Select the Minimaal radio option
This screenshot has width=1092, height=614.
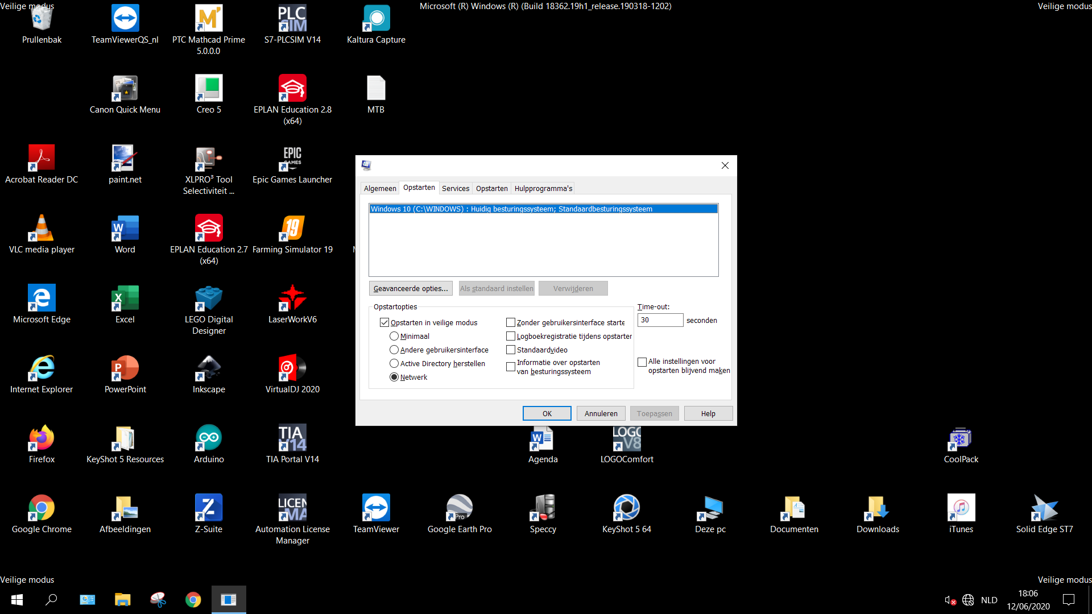[x=394, y=336]
